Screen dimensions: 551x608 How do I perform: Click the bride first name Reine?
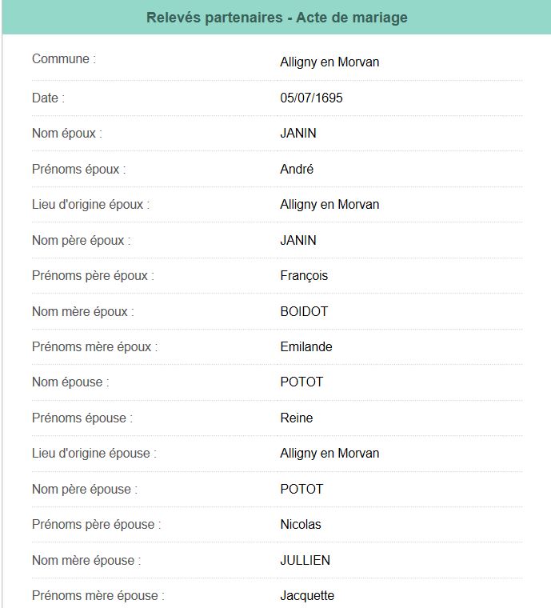[x=297, y=418]
